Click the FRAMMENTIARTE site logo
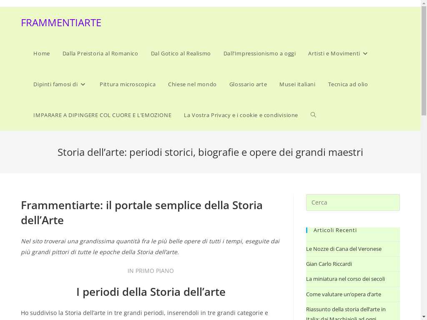The width and height of the screenshot is (427, 320). pyautogui.click(x=61, y=23)
